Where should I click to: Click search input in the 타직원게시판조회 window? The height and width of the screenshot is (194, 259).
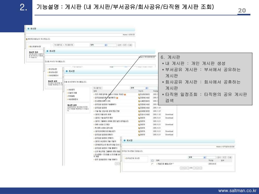click(x=211, y=157)
